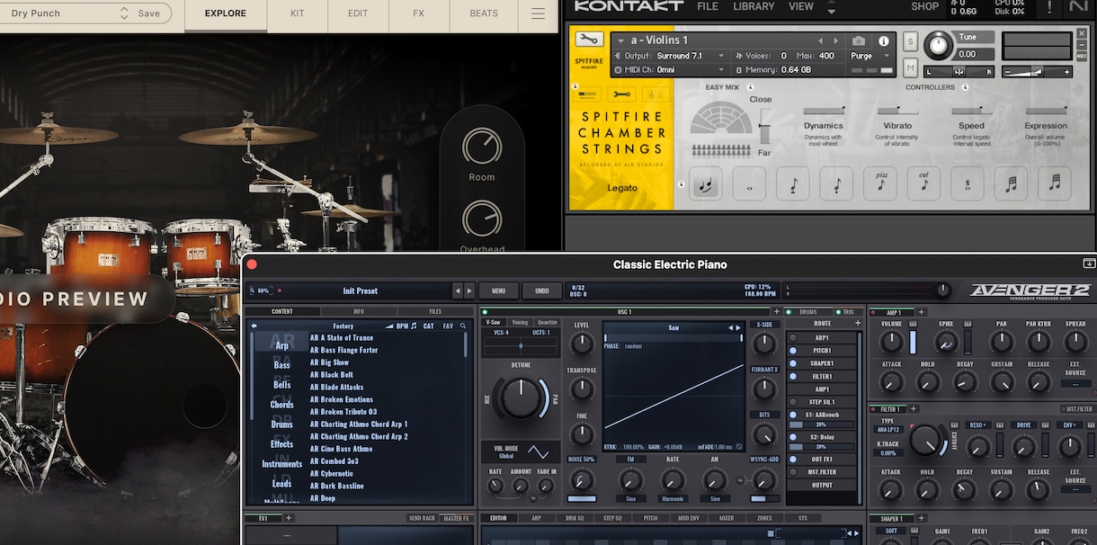Open Spitfire general overview panel icon

589,94
